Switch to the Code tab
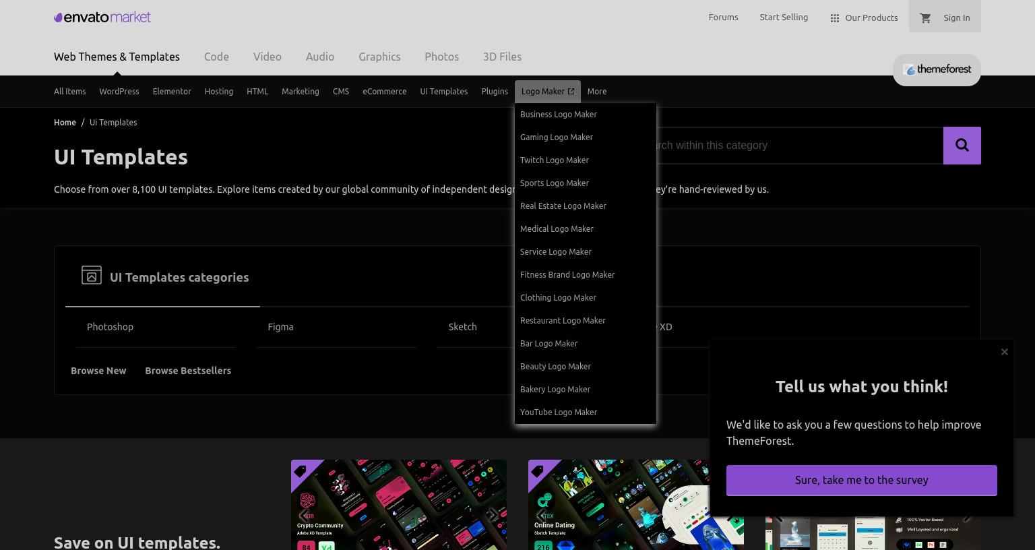Screen dimensions: 1035x550 pyautogui.click(x=216, y=57)
